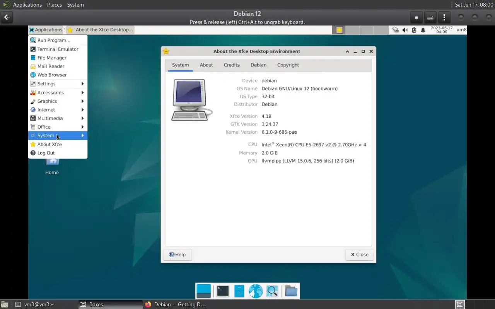Open the host Applications menu
This screenshot has width=495, height=309.
point(27,5)
